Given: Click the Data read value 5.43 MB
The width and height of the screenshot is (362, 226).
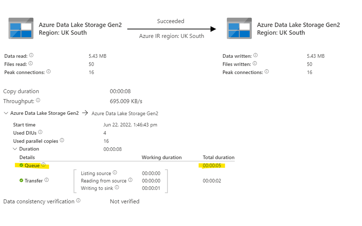Looking at the screenshot, I should tap(97, 56).
